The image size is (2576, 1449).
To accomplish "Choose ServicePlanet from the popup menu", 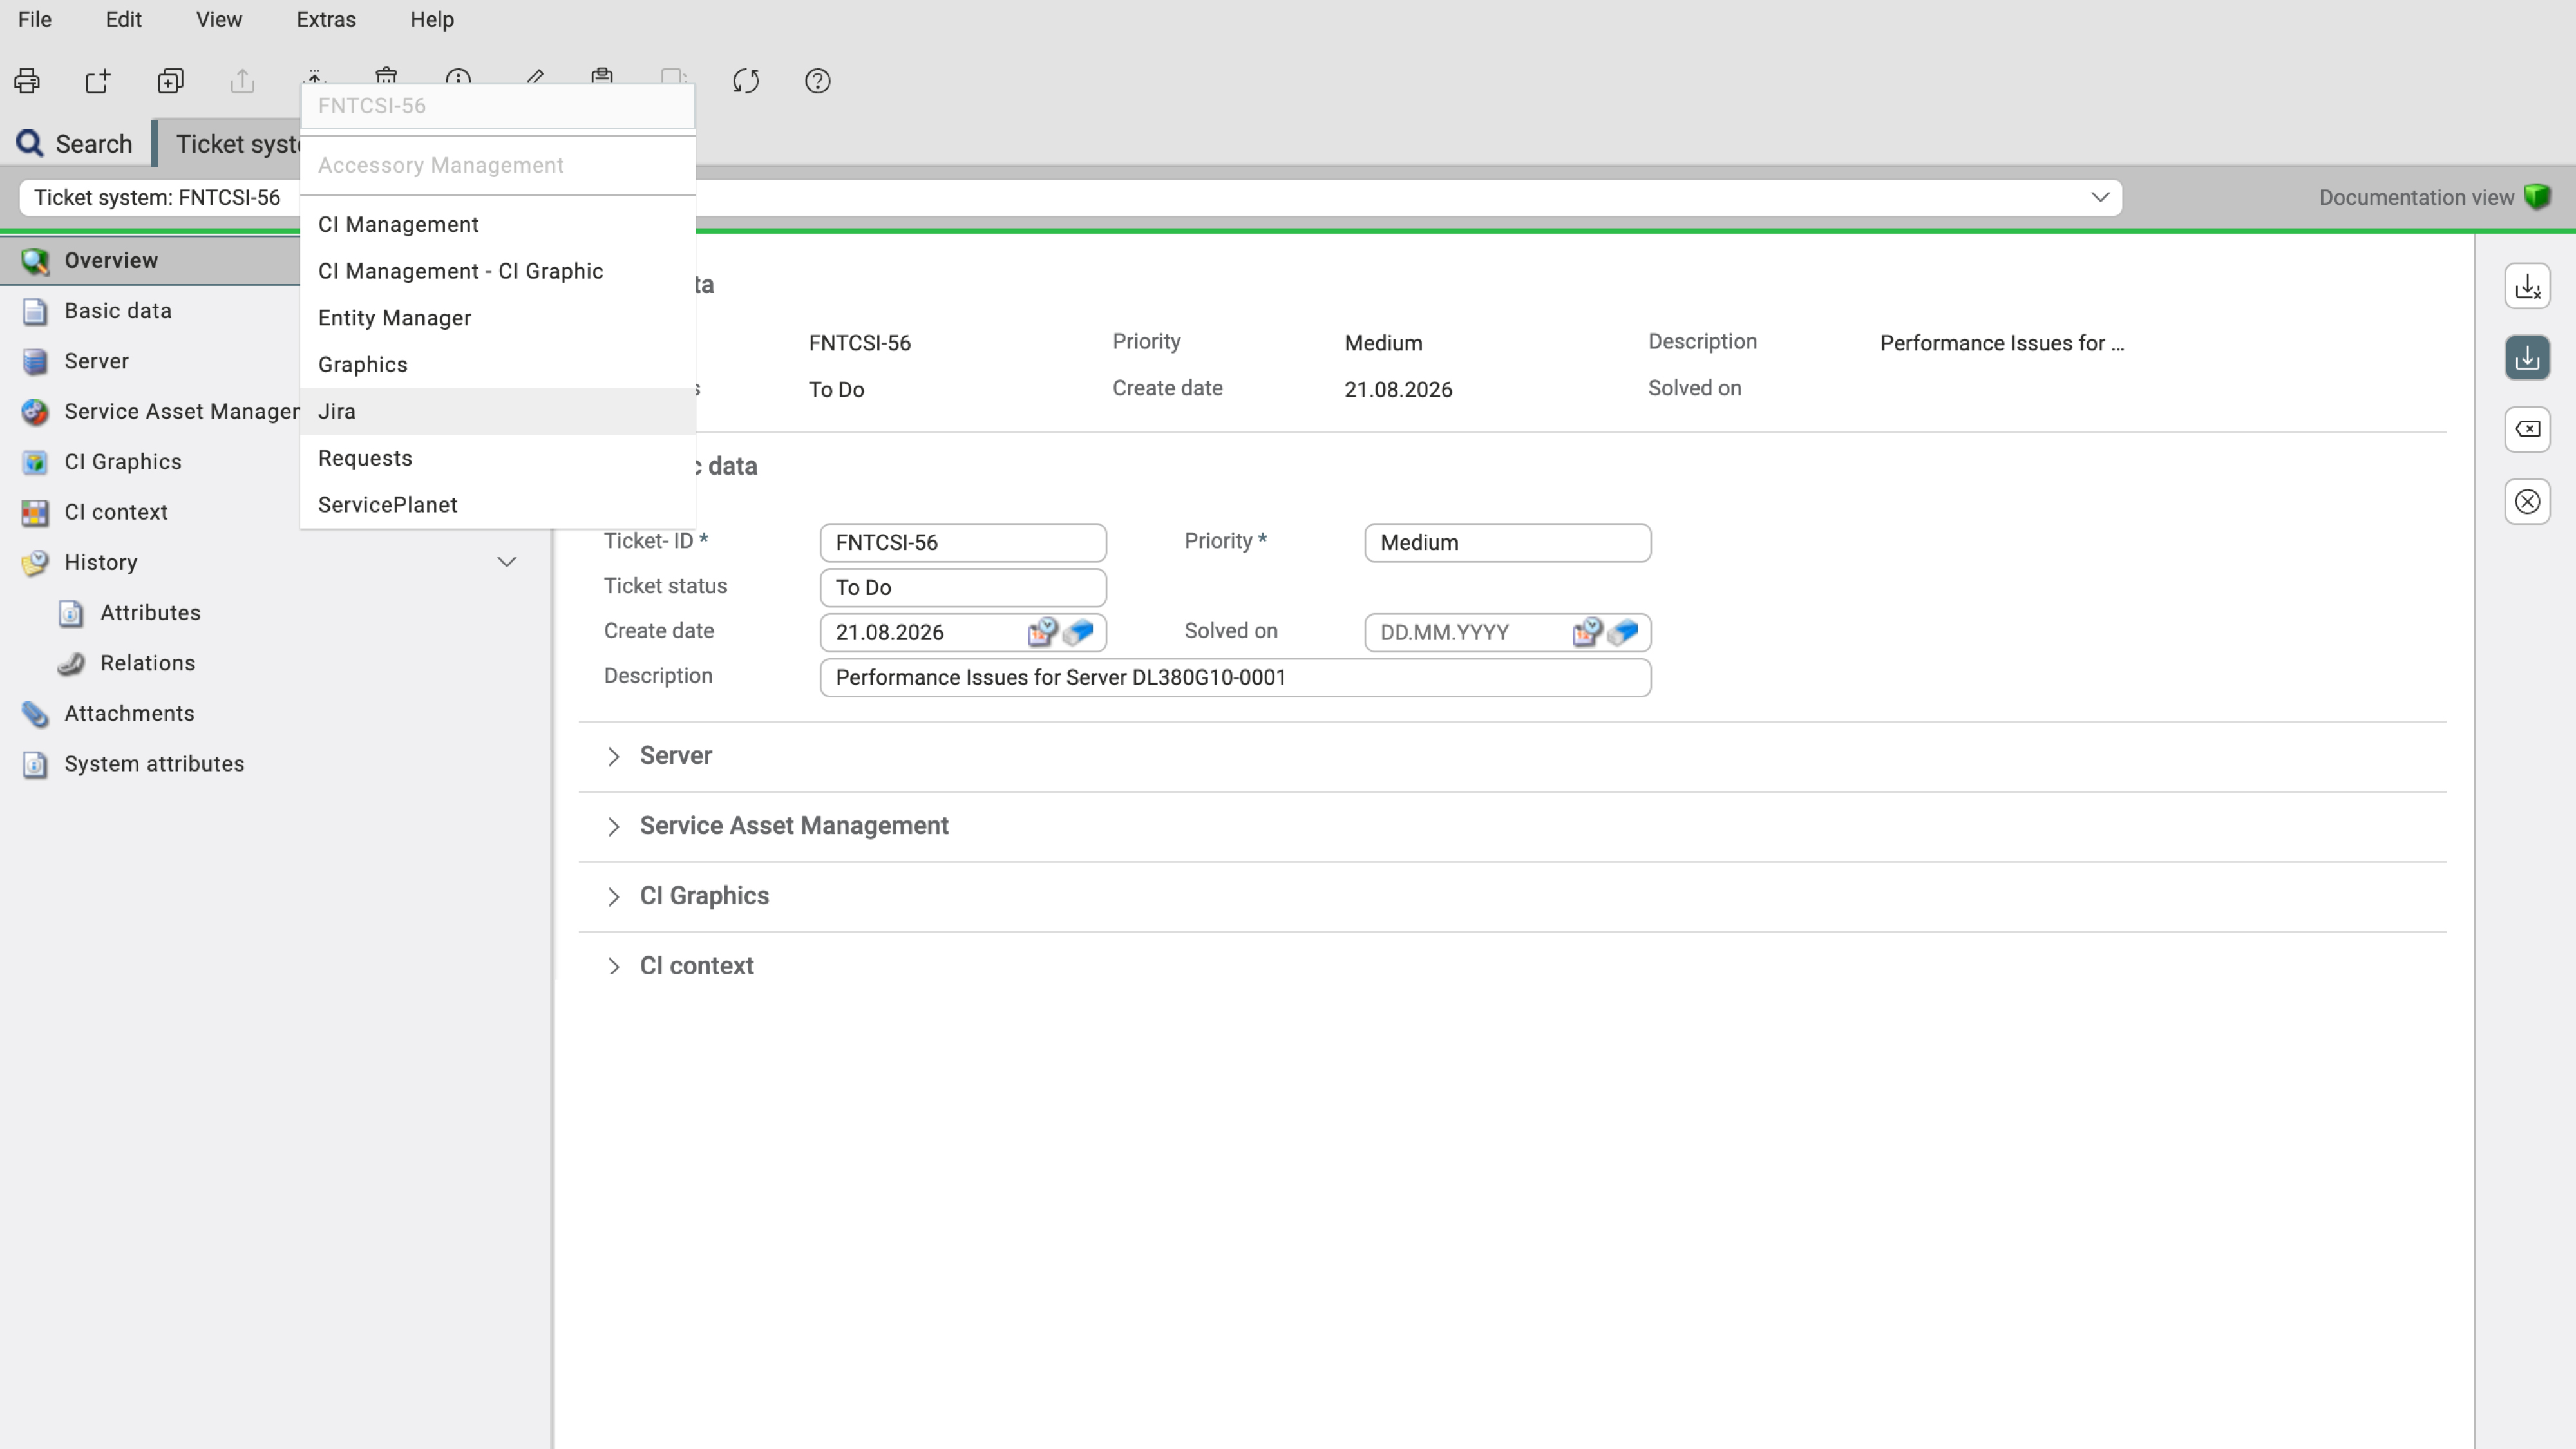I will click(498, 505).
